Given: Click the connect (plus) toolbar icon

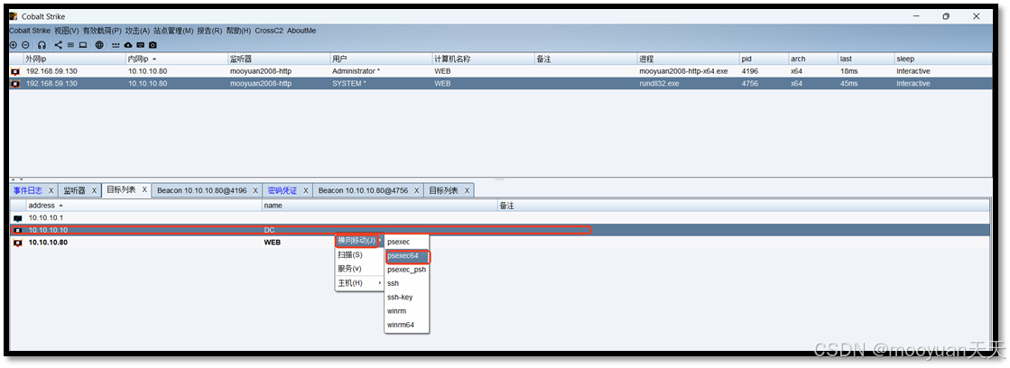Looking at the screenshot, I should coord(14,45).
